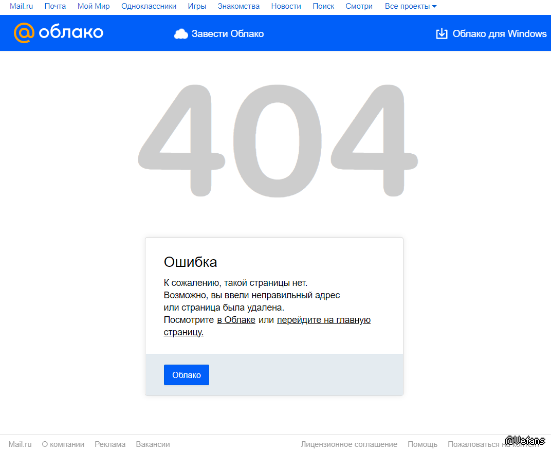Click the white cloud icon beside Завести Облако

click(x=181, y=34)
